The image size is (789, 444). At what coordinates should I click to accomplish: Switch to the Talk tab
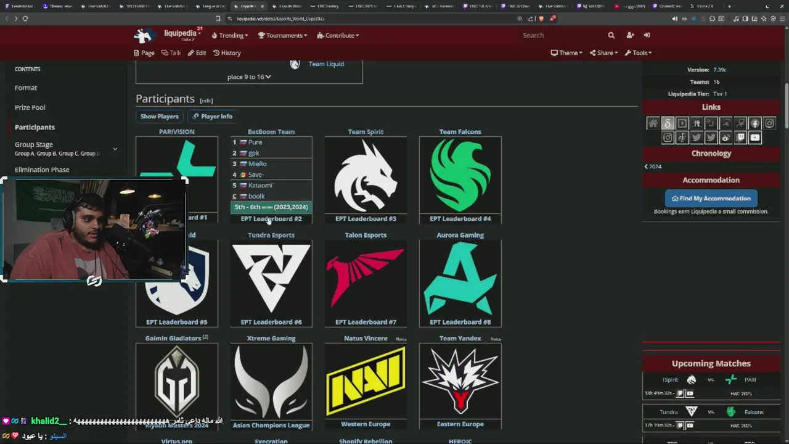171,52
